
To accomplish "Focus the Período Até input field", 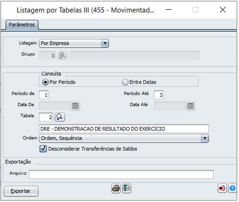I will 159,95.
